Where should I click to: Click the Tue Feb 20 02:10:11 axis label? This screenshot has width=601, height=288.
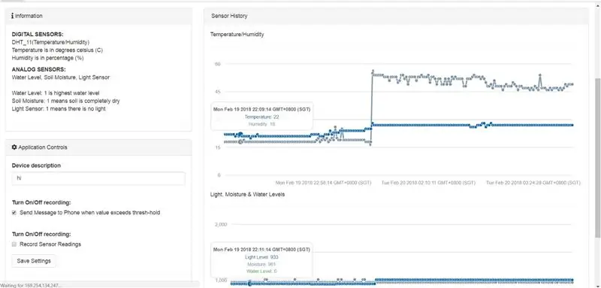428,183
